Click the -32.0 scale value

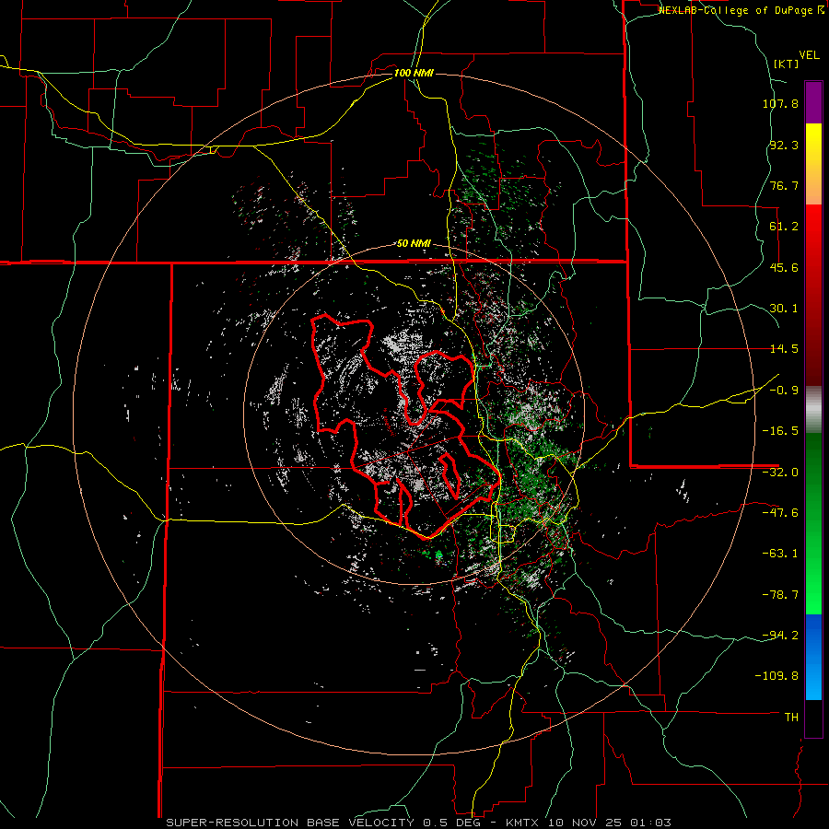pos(780,473)
